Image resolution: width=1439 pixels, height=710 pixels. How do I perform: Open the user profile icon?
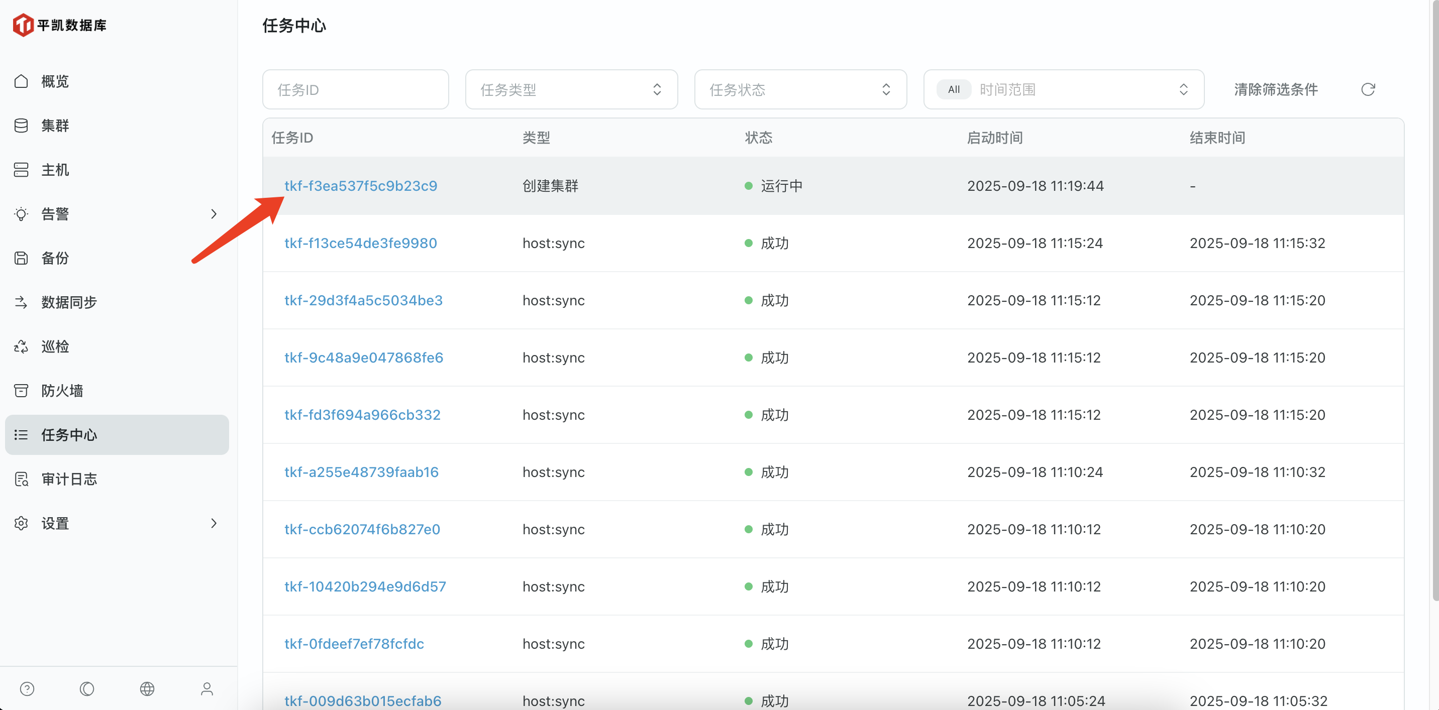pos(207,689)
